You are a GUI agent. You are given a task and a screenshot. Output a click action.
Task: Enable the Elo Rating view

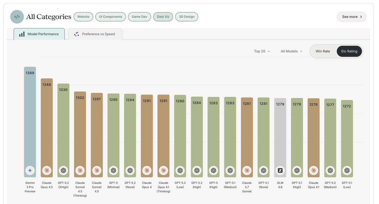349,51
